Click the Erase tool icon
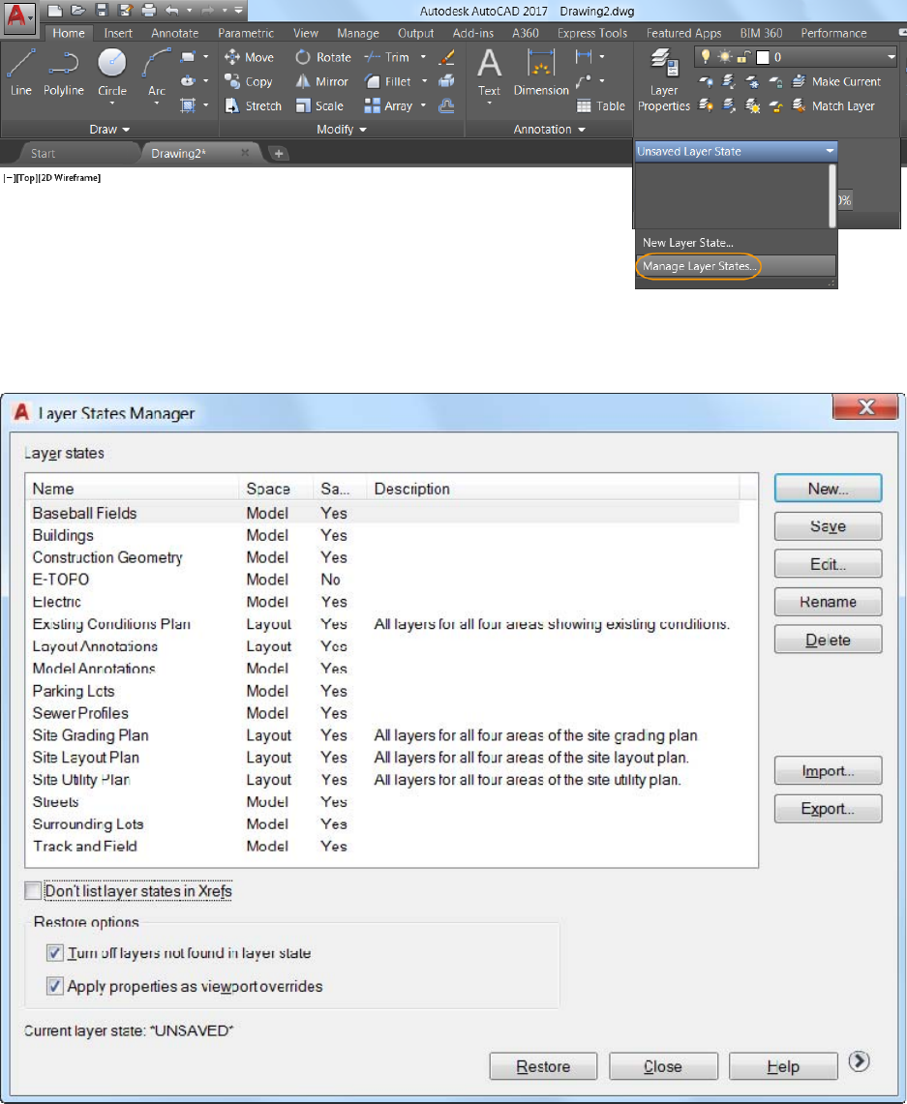This screenshot has width=907, height=1104. point(445,57)
